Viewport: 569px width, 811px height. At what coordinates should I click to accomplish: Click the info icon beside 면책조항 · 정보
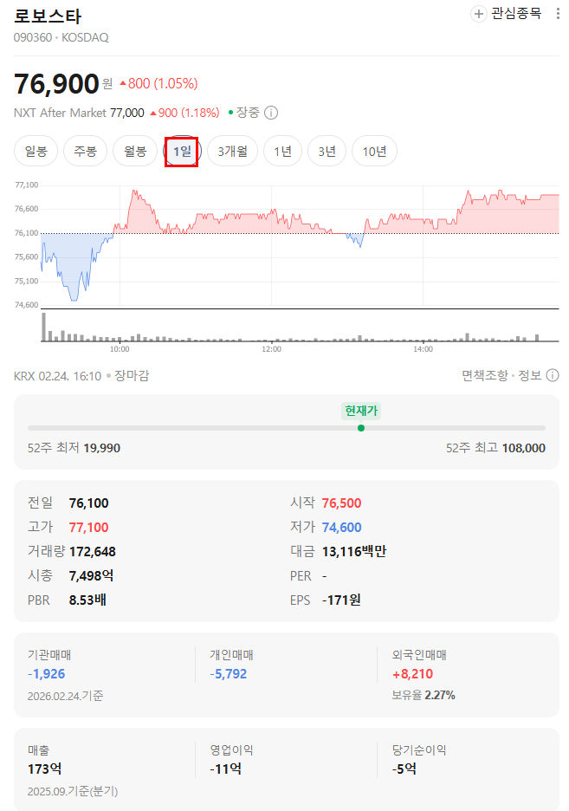[x=553, y=375]
